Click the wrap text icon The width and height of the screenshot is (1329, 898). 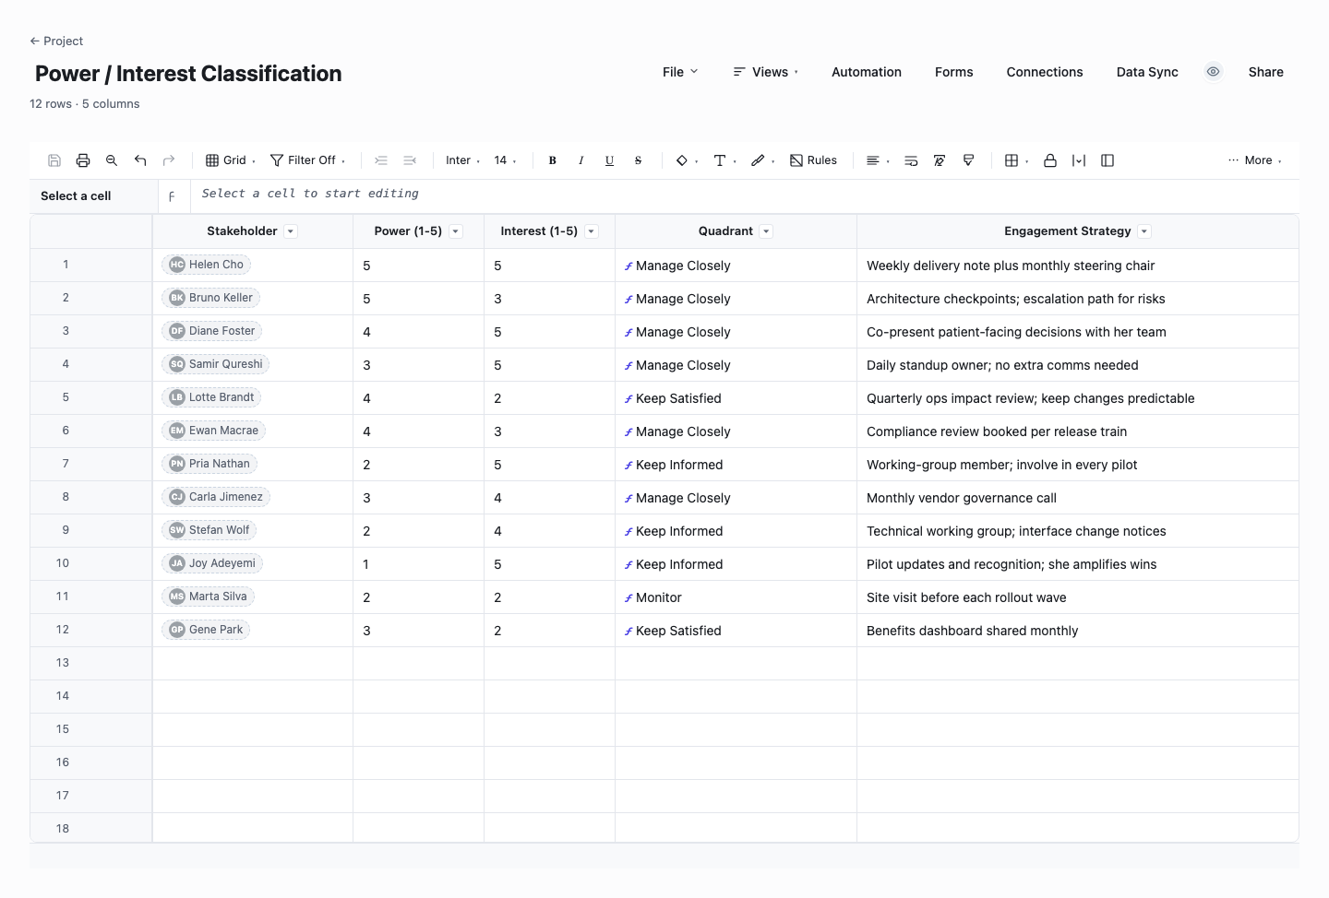pyautogui.click(x=911, y=160)
